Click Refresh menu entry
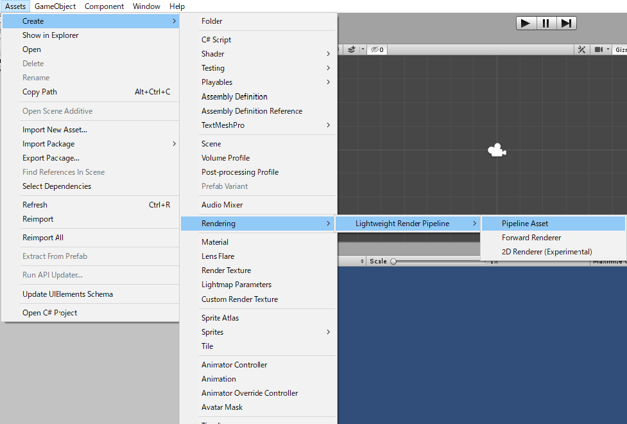This screenshot has width=627, height=424. [90, 205]
